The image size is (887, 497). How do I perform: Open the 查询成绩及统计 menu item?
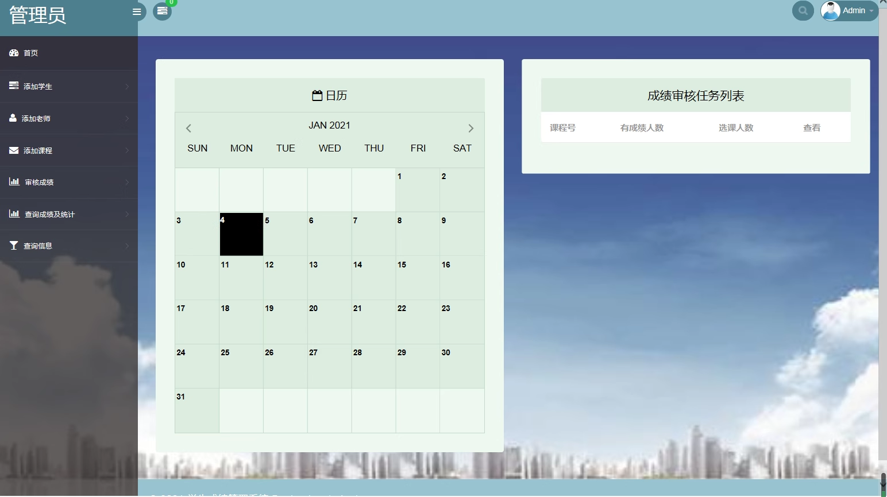point(69,214)
